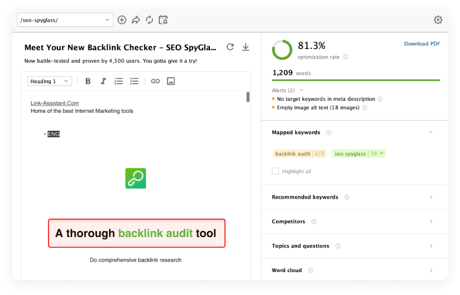Click the share arrow icon
Image resolution: width=460 pixels, height=295 pixels.
point(136,20)
